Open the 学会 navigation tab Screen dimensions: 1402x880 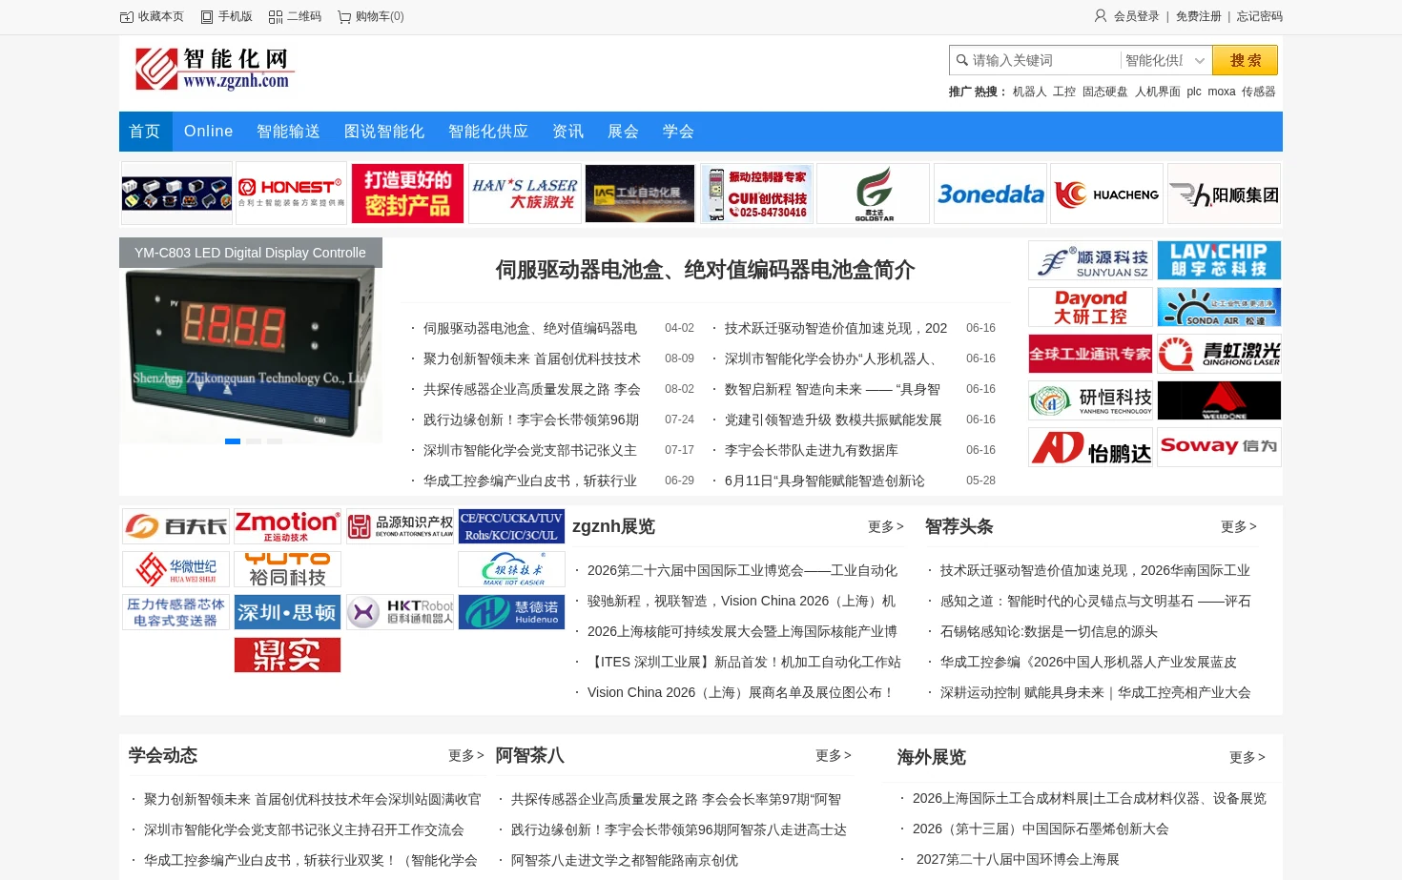click(x=679, y=132)
